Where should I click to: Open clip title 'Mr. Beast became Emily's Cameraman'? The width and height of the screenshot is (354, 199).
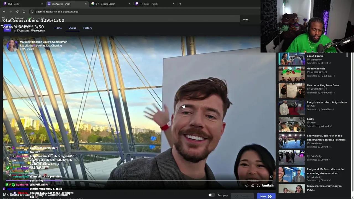click(43, 42)
